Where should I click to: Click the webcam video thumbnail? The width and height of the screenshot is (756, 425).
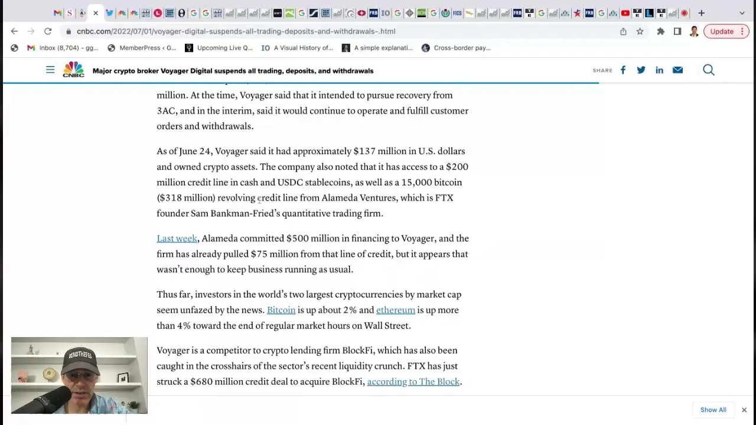(79, 375)
